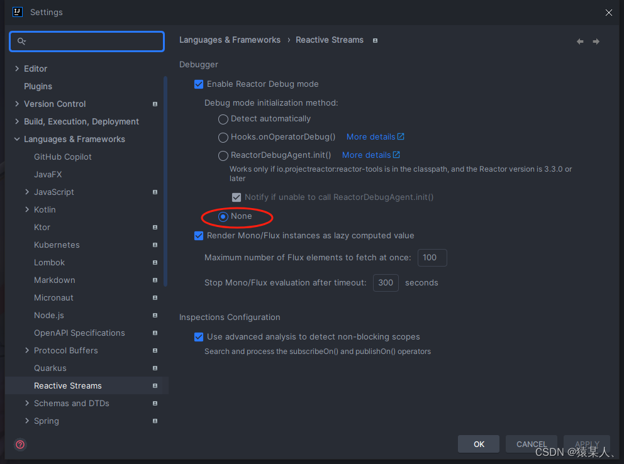Select the None radio button
The height and width of the screenshot is (464, 624).
point(223,216)
